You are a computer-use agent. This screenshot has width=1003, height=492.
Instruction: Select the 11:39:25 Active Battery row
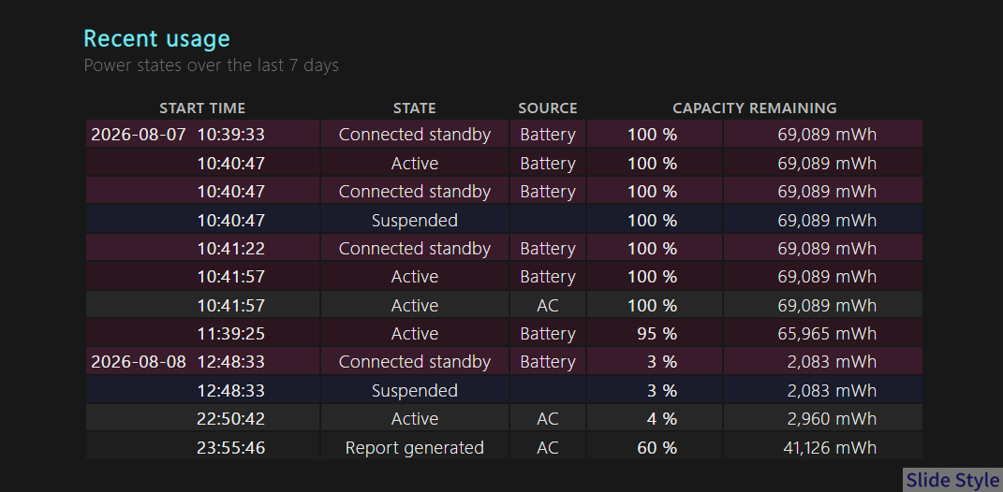(504, 334)
